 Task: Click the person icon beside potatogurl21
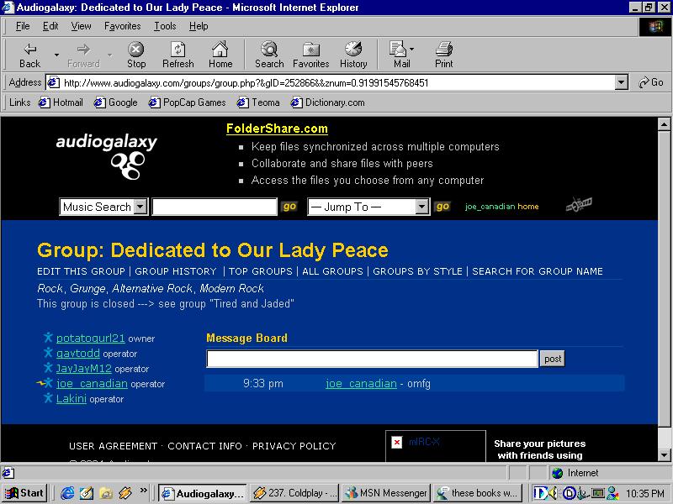click(x=48, y=338)
